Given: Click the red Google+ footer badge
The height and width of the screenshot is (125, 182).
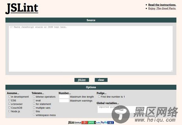Looking at the screenshot, I should pyautogui.click(x=85, y=123).
